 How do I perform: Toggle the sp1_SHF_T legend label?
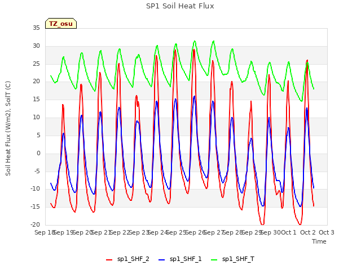point(238,259)
